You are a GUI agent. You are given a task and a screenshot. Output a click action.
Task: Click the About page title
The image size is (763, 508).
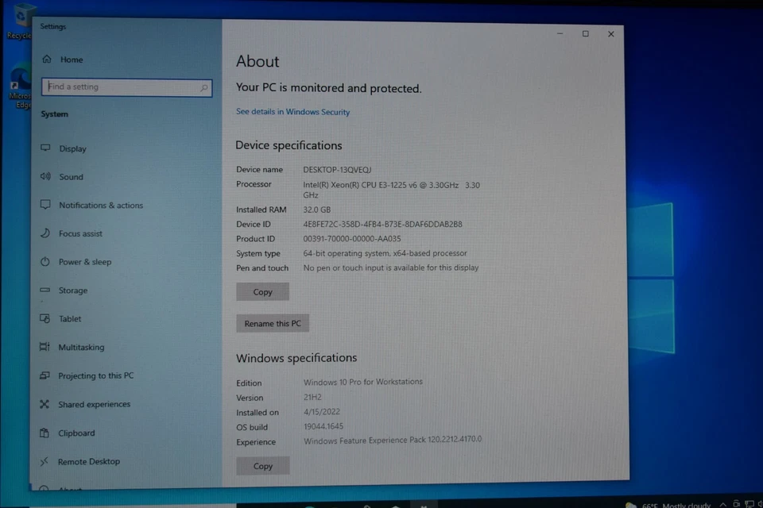point(258,61)
